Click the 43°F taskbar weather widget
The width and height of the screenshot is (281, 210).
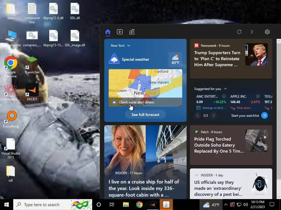(x=211, y=205)
